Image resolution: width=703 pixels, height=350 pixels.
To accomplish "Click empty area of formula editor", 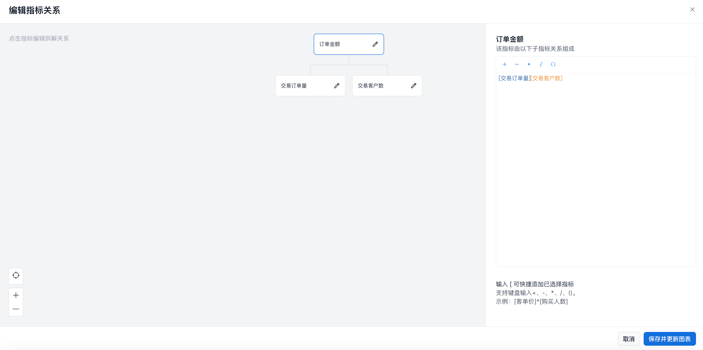I will 595,169.
